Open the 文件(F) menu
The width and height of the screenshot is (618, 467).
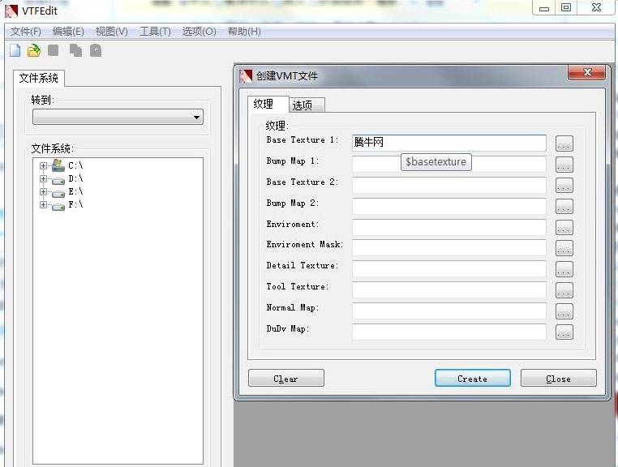pos(26,32)
